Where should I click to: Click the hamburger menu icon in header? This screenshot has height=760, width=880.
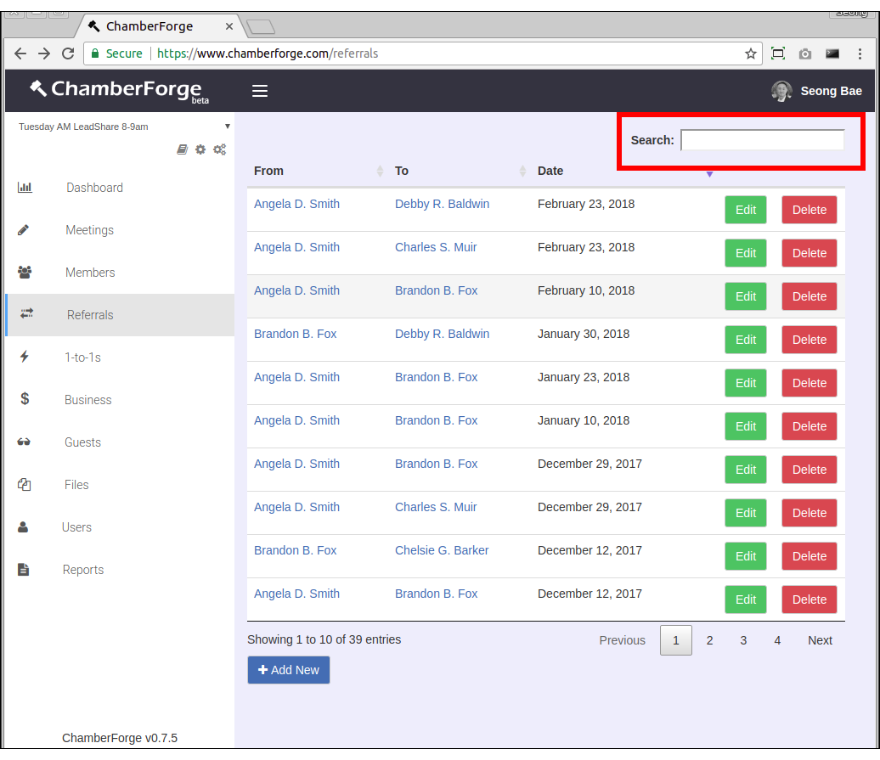click(x=260, y=91)
